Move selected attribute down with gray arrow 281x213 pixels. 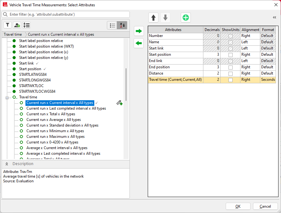click(x=165, y=18)
